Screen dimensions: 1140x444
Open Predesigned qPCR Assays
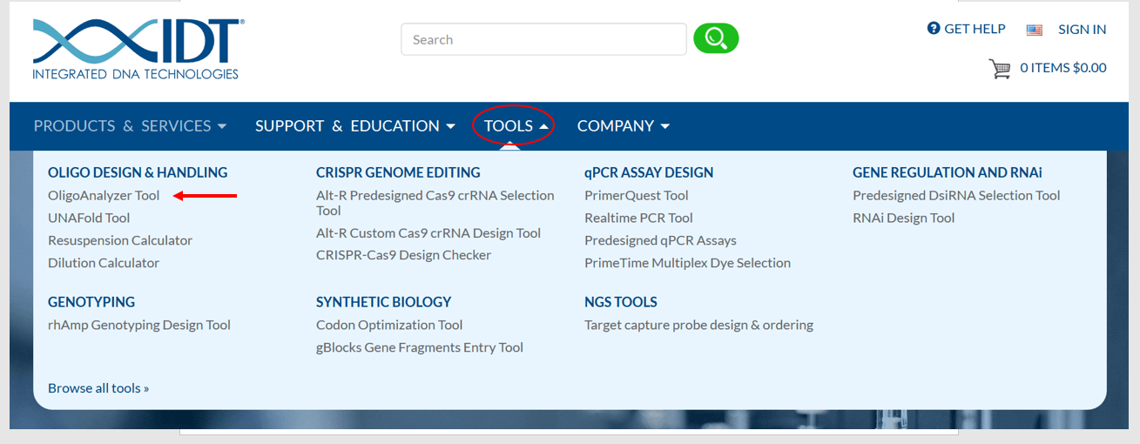[660, 240]
